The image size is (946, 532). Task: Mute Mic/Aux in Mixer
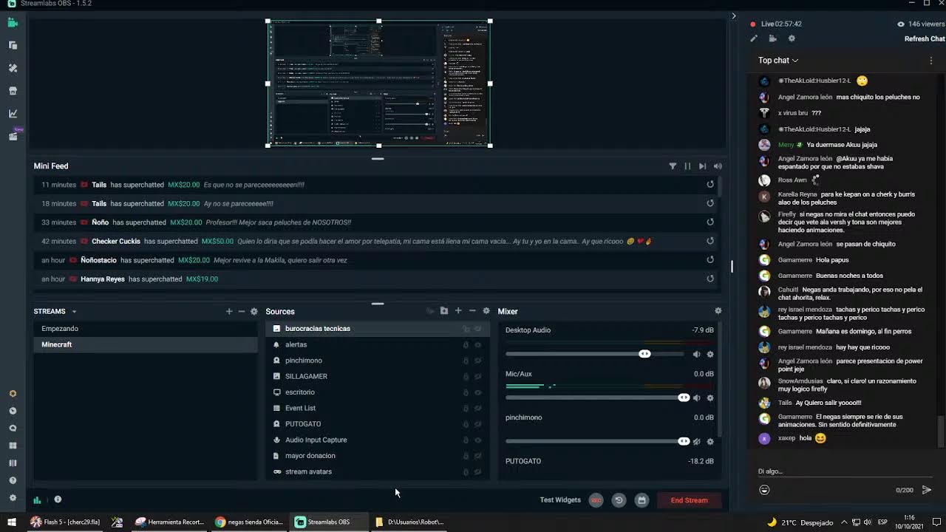coord(696,398)
